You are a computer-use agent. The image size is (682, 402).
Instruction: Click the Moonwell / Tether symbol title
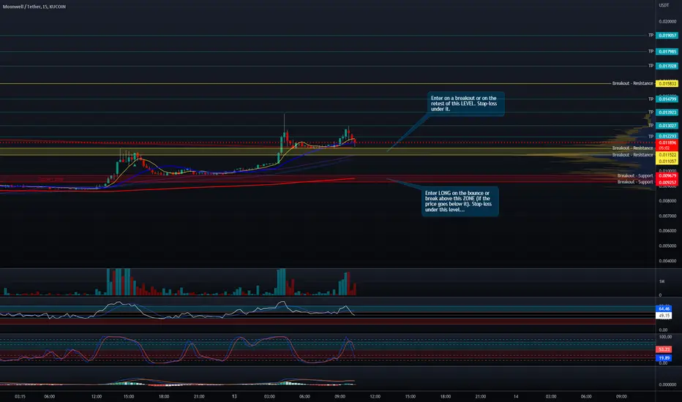click(x=34, y=7)
